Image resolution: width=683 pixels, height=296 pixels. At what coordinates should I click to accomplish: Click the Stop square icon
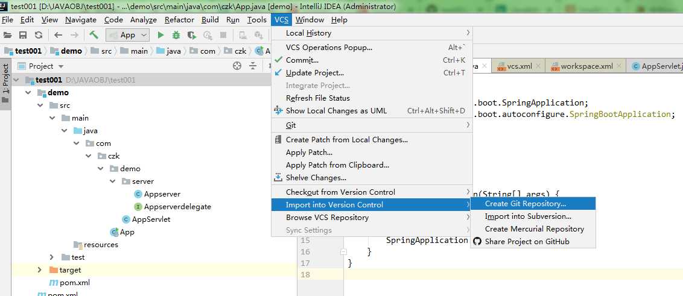223,35
